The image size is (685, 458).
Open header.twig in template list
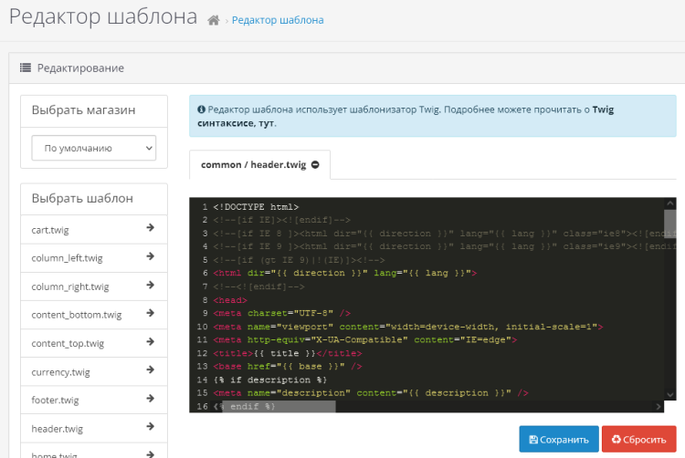point(57,429)
